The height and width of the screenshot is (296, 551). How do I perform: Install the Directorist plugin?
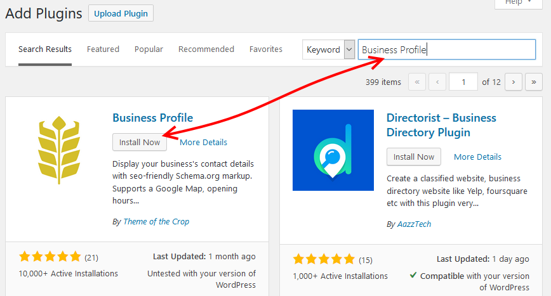click(414, 157)
